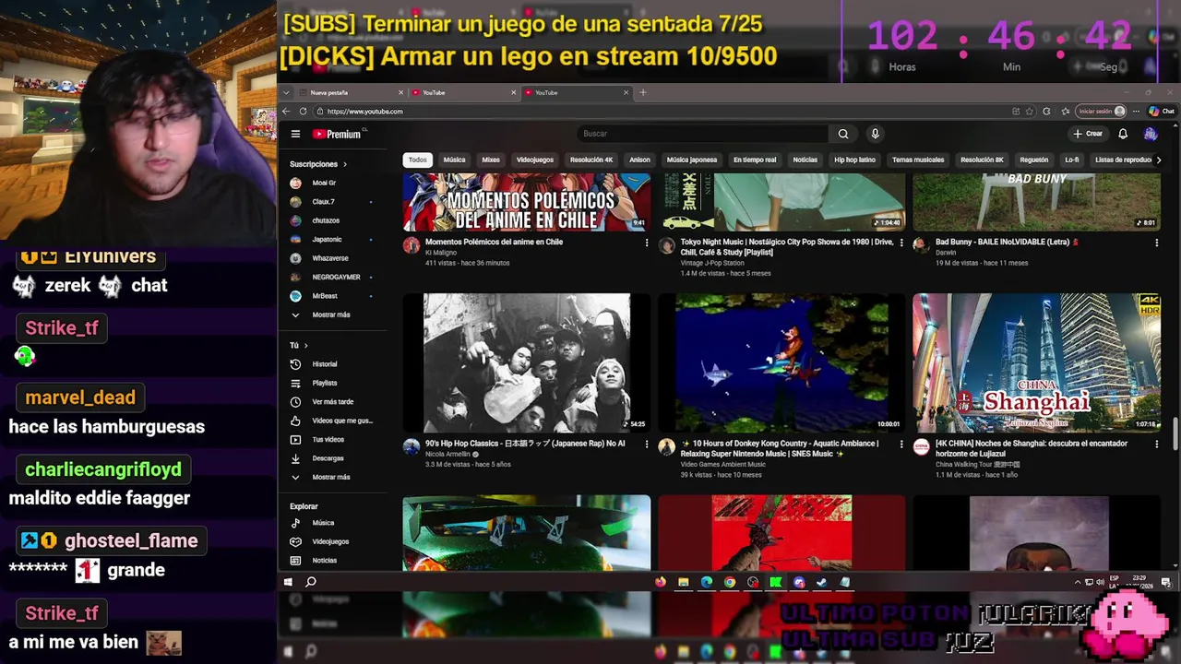Open the YouTube account avatar menu
The width and height of the screenshot is (1181, 664).
click(x=1150, y=134)
